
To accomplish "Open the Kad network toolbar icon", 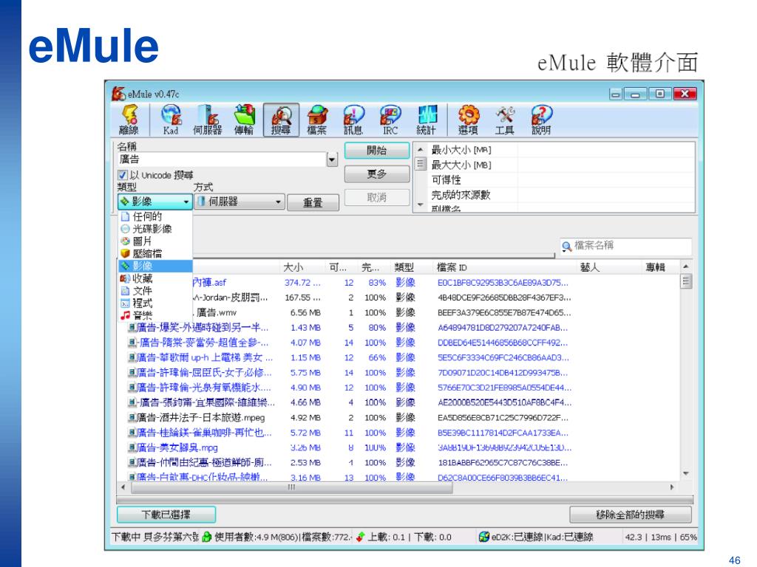I will [x=171, y=120].
